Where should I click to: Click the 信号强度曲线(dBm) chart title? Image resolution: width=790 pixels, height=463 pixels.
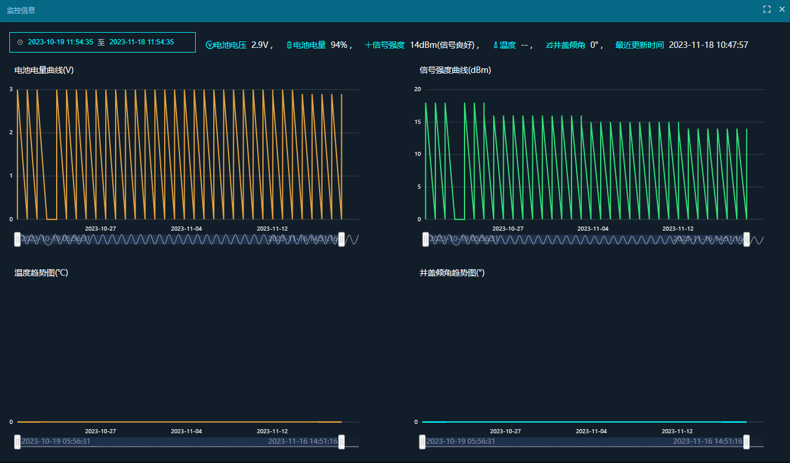[x=455, y=70]
